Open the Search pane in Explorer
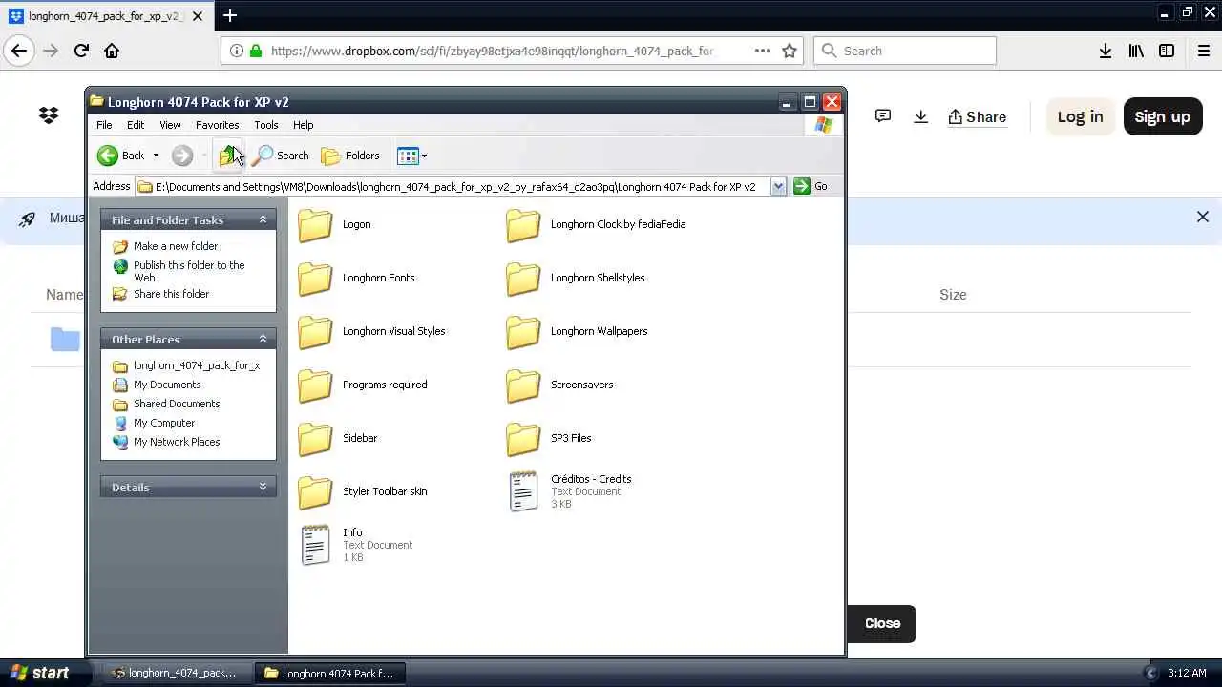This screenshot has height=687, width=1222. click(281, 156)
